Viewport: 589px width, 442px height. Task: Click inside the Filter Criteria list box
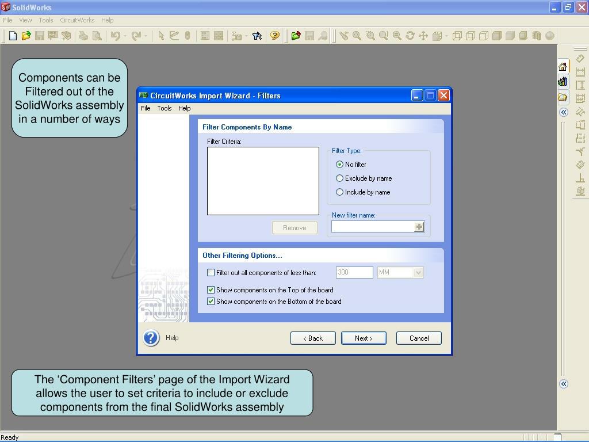[x=263, y=181]
